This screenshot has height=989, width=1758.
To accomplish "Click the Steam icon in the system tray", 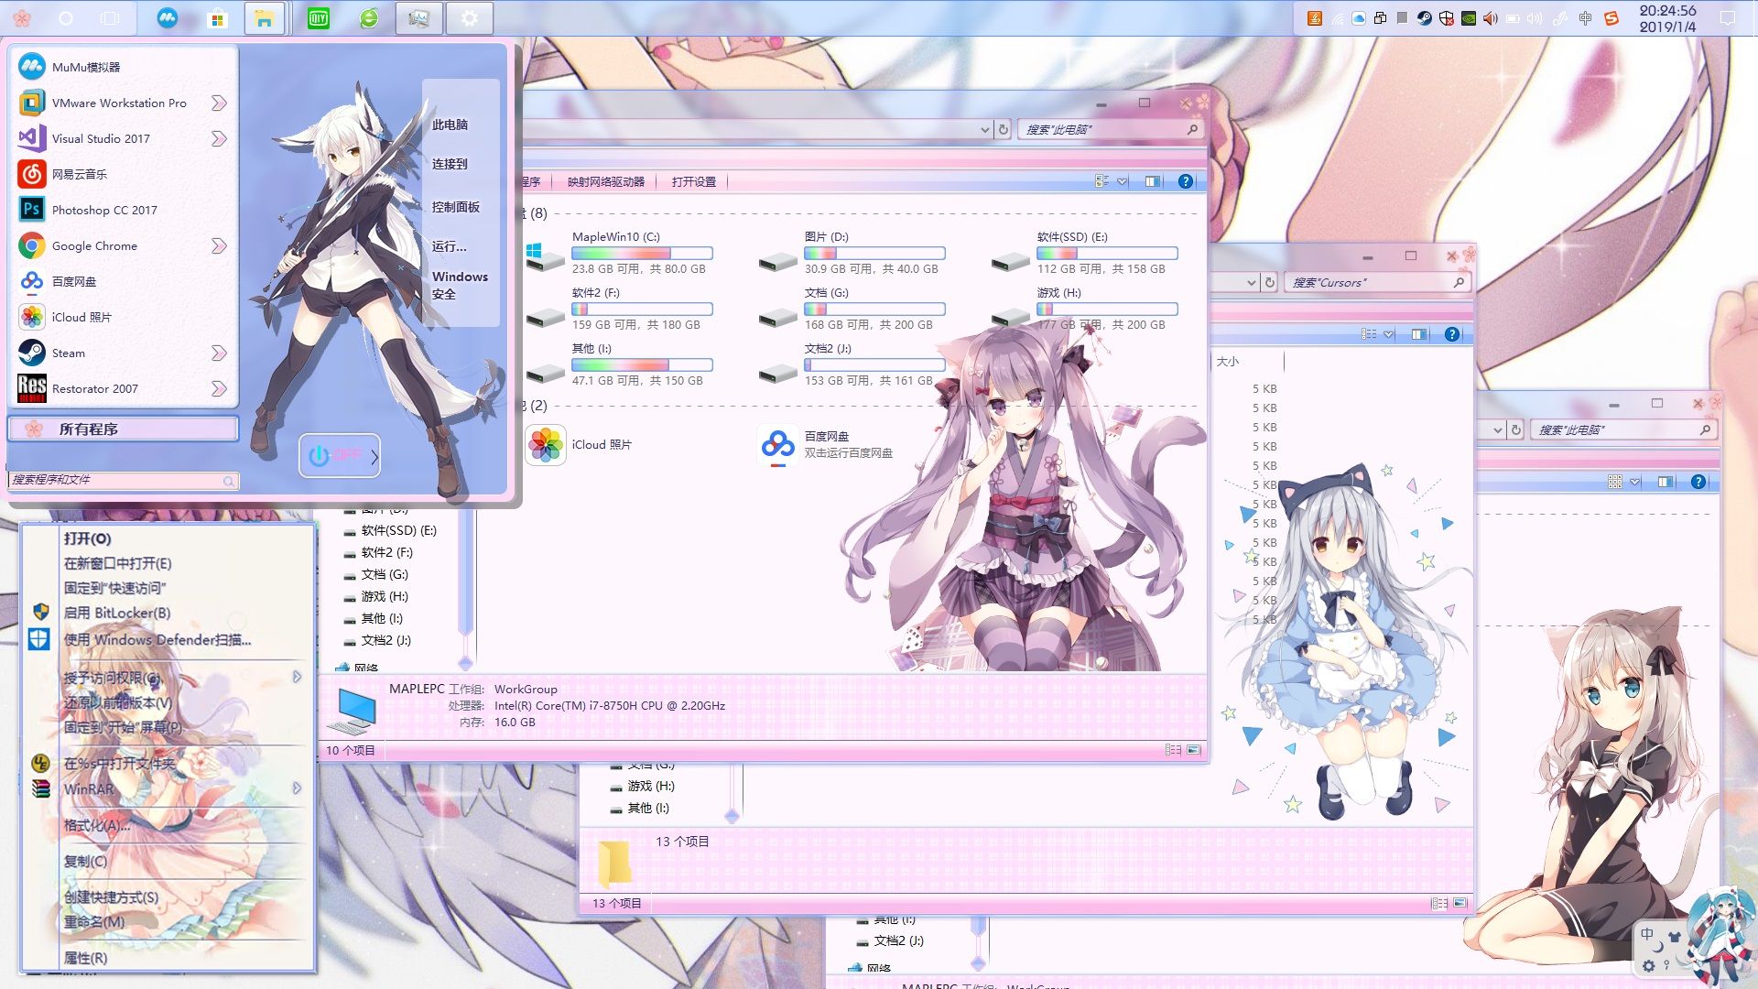I will click(x=1425, y=18).
